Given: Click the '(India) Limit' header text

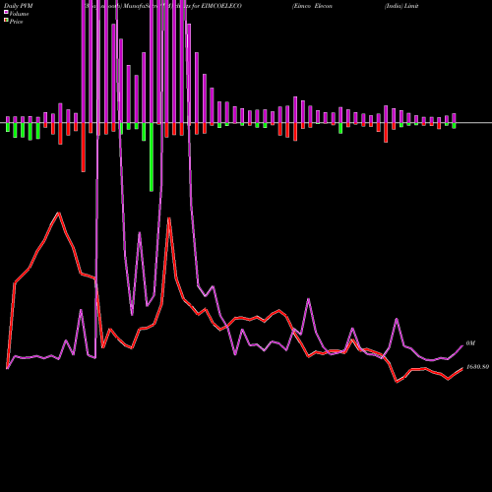Looking at the screenshot, I should coord(401,6).
